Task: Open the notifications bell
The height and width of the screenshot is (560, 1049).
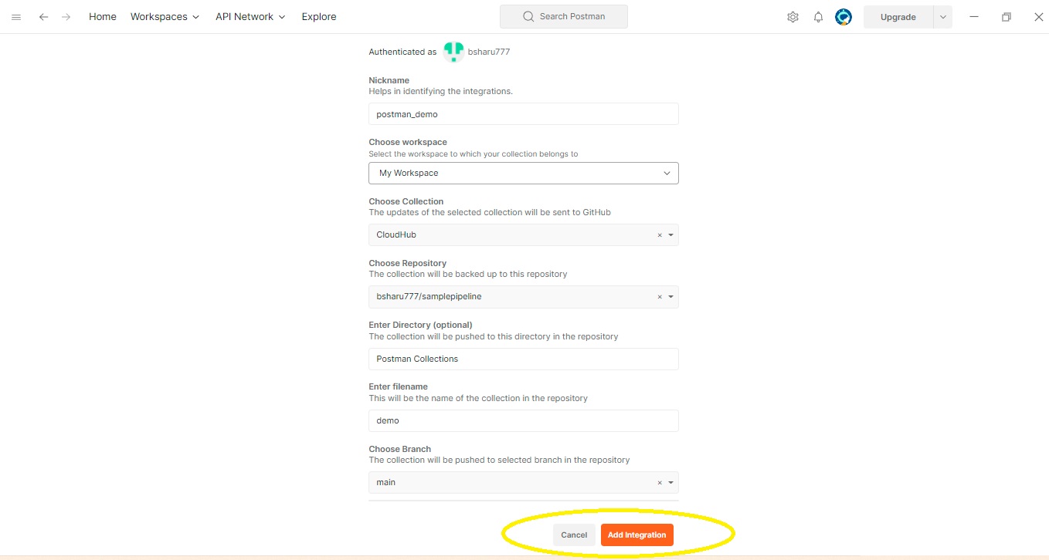Action: click(x=818, y=17)
